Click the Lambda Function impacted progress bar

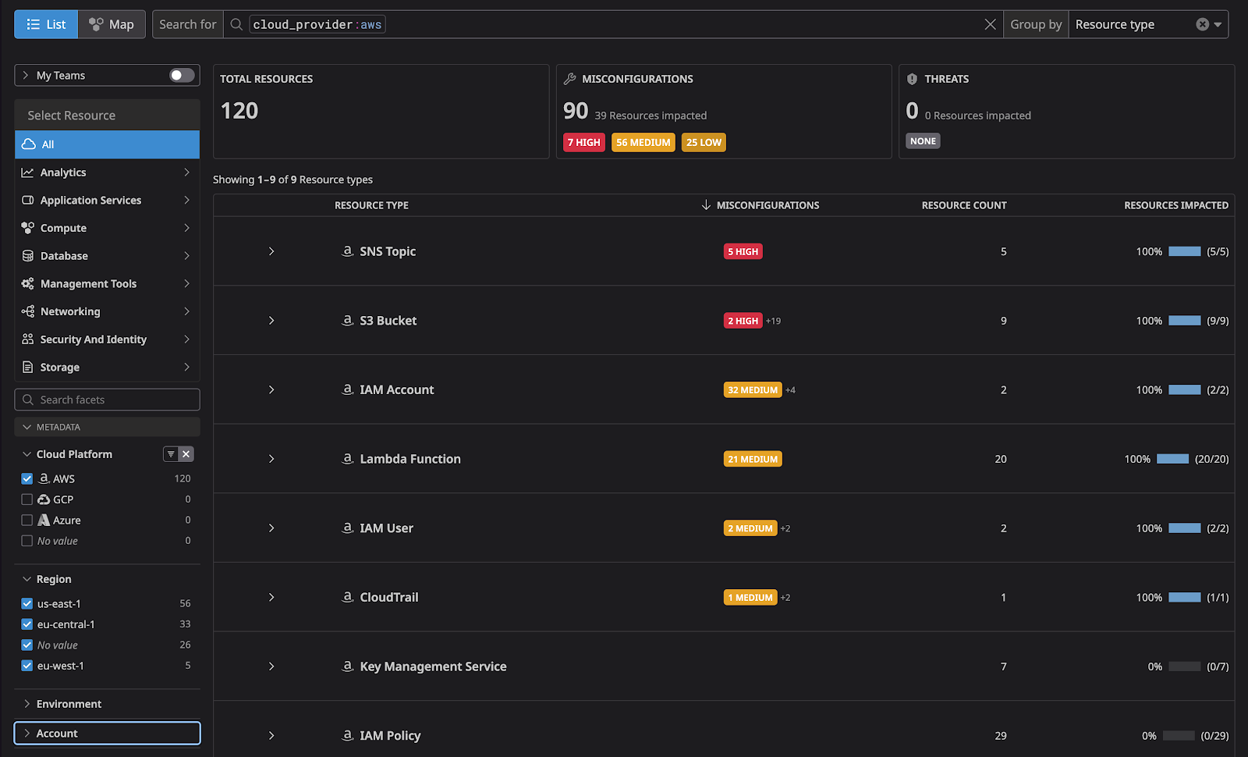(1173, 459)
